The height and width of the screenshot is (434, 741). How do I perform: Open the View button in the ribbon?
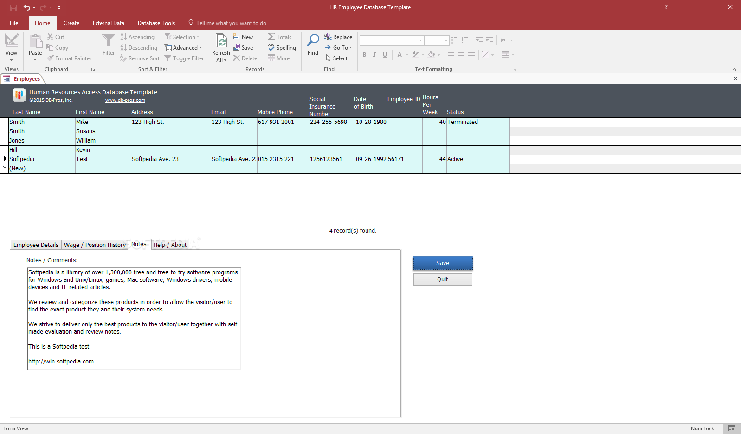[x=12, y=48]
